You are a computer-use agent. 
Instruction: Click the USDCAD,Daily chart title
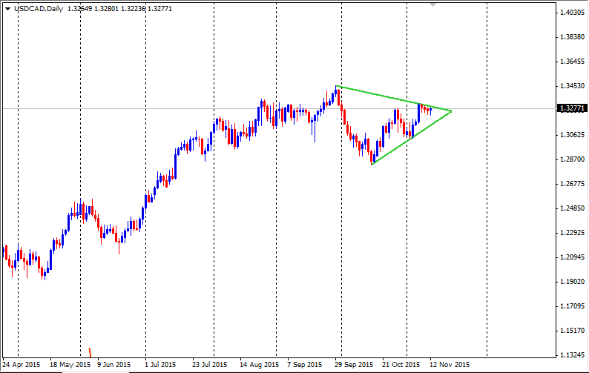click(39, 9)
